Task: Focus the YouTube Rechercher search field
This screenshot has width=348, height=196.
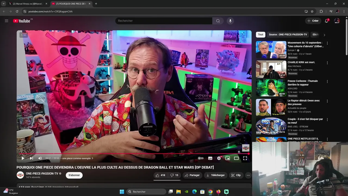Action: (x=164, y=21)
